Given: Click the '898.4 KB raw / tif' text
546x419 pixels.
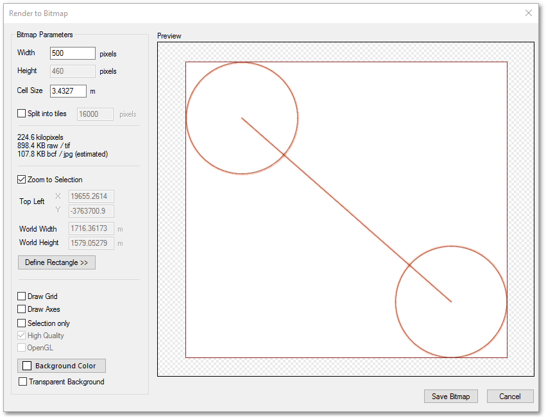Looking at the screenshot, I should pos(44,146).
